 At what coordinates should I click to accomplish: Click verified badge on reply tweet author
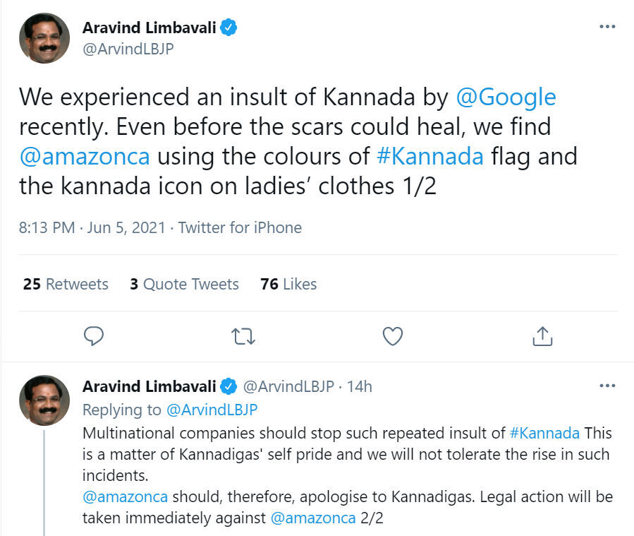click(x=229, y=386)
